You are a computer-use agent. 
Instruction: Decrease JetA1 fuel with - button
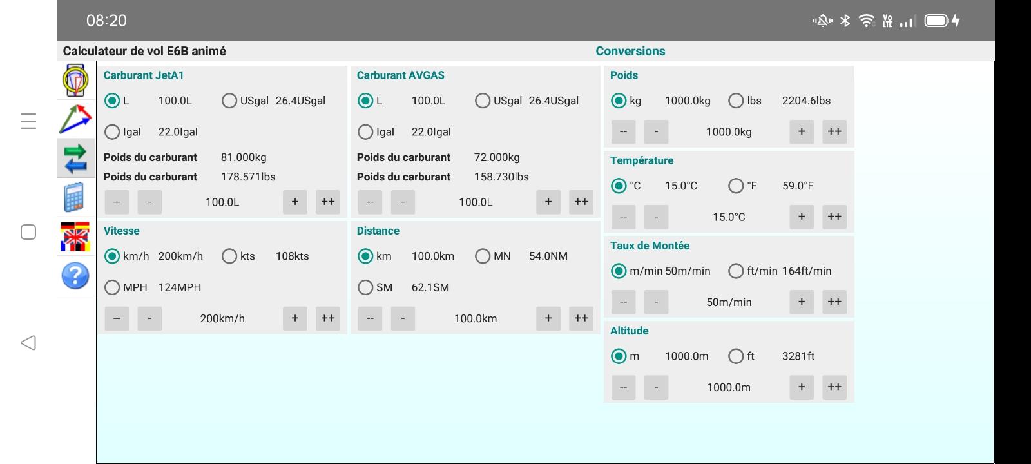(x=149, y=202)
